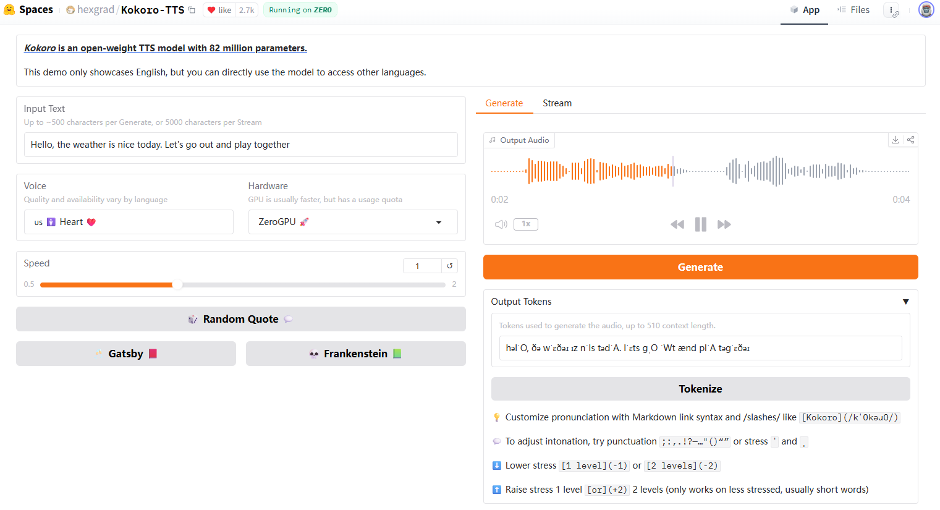Click the Speed number input field

pos(422,266)
